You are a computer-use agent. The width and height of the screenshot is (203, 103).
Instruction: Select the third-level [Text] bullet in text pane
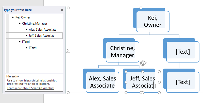pyautogui.click(x=32, y=48)
